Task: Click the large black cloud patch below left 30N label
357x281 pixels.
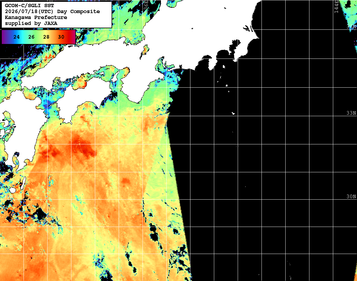Action: 40,214
